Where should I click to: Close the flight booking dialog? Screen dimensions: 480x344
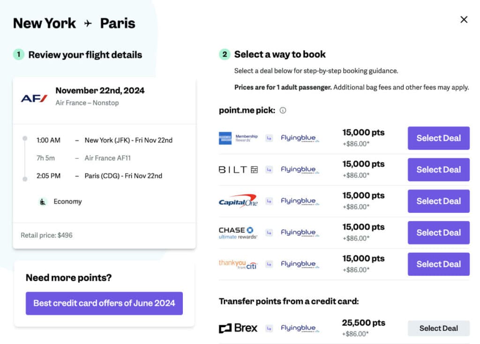[464, 20]
